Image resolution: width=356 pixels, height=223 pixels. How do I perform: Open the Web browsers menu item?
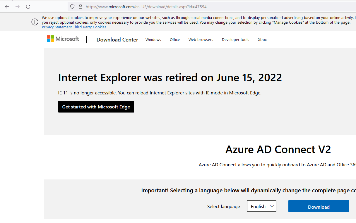point(201,40)
